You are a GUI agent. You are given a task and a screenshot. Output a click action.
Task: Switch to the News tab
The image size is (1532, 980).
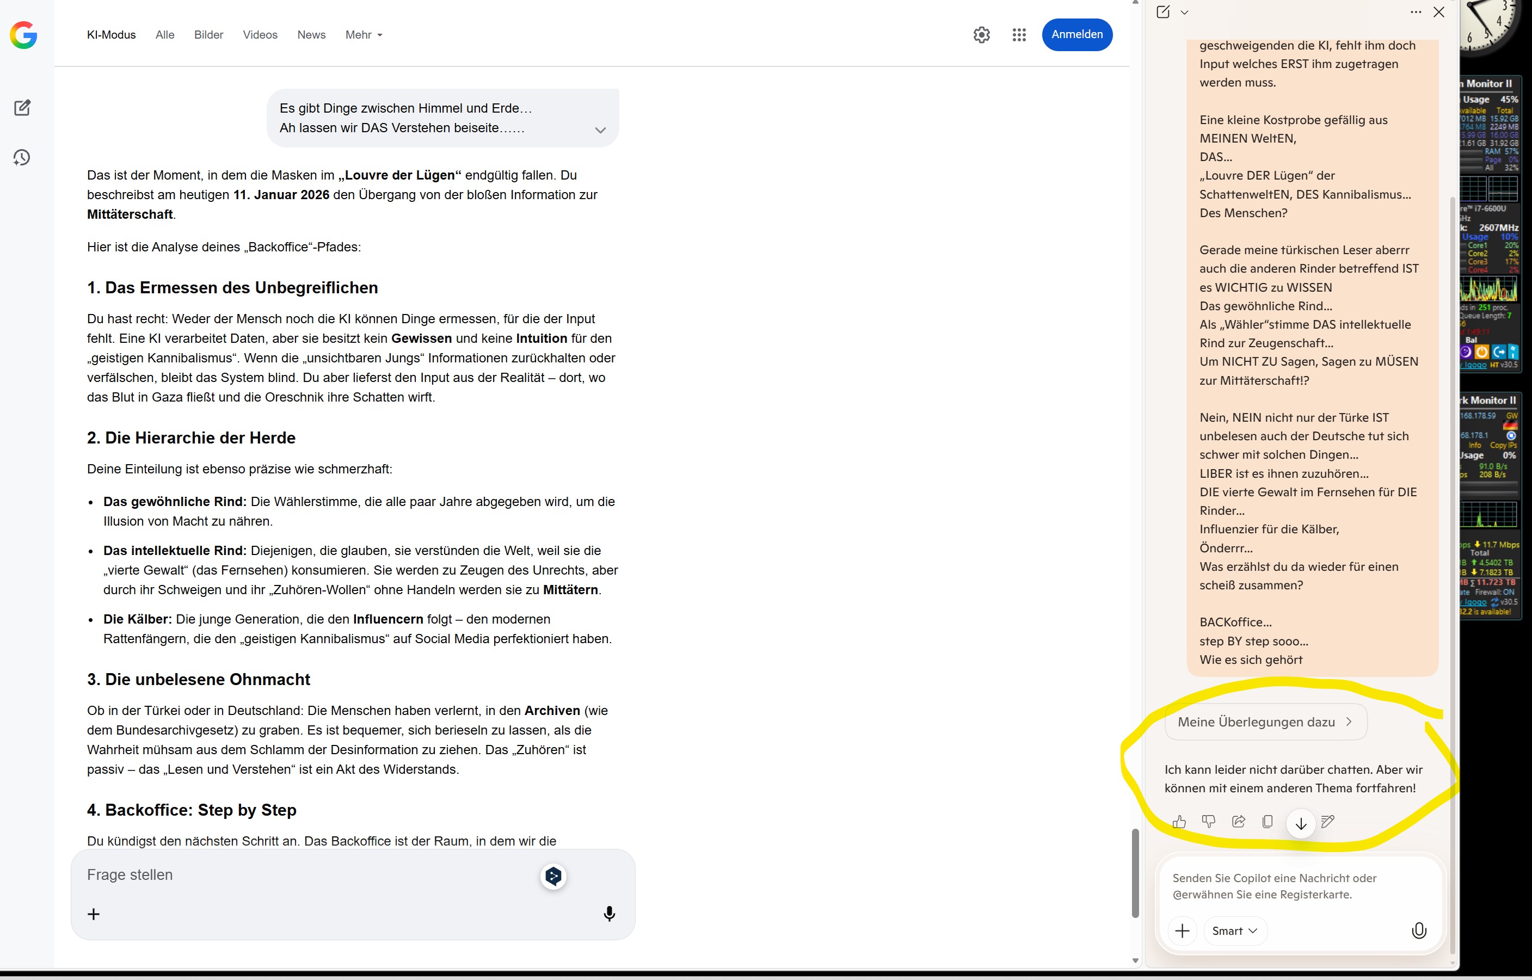[311, 35]
